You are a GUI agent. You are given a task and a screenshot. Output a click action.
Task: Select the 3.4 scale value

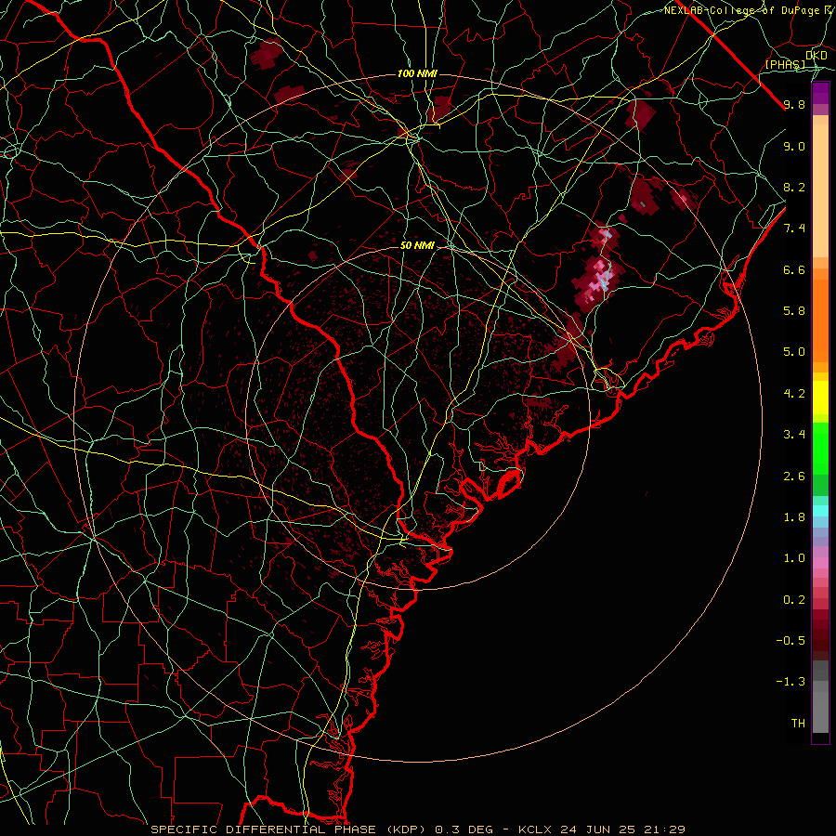(794, 435)
